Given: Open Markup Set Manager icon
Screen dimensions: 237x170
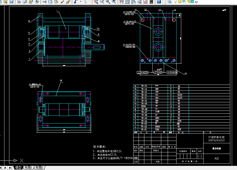Looking at the screenshot, I should (x=145, y=2).
